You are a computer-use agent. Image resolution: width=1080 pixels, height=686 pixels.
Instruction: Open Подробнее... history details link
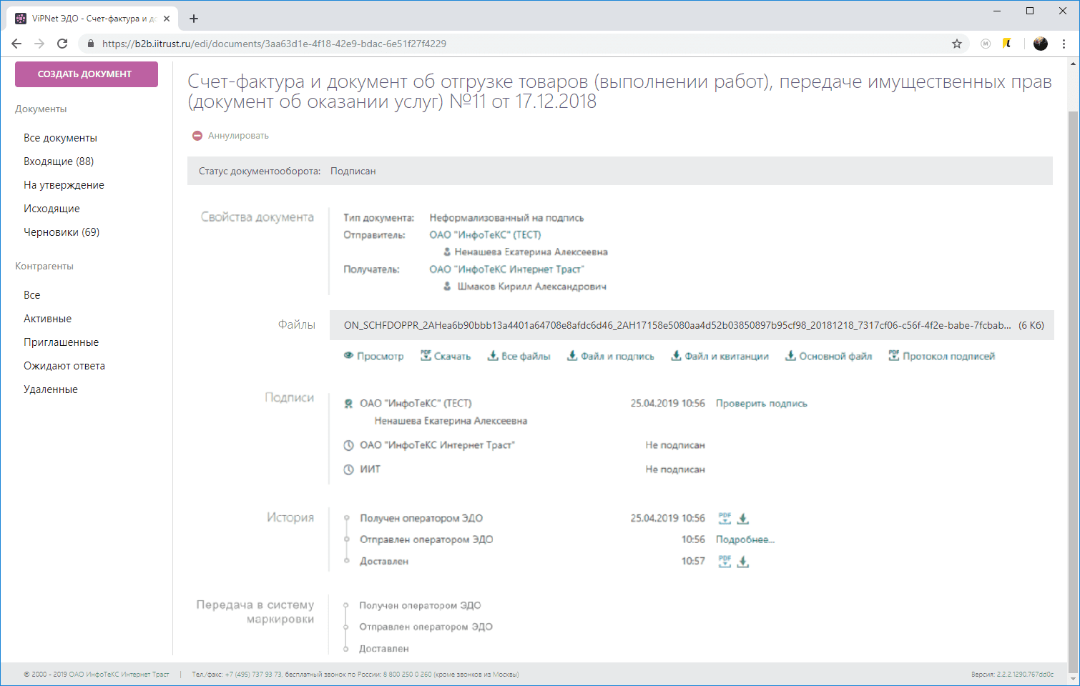pyautogui.click(x=745, y=540)
